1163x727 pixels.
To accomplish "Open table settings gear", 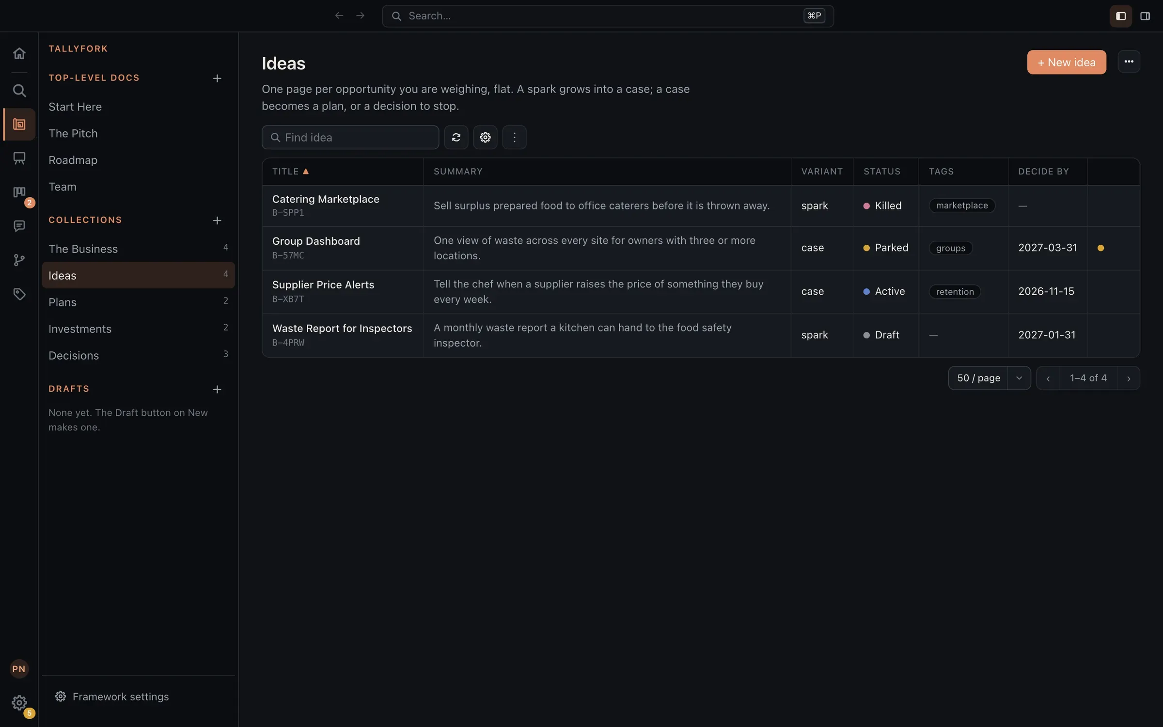I will tap(485, 138).
